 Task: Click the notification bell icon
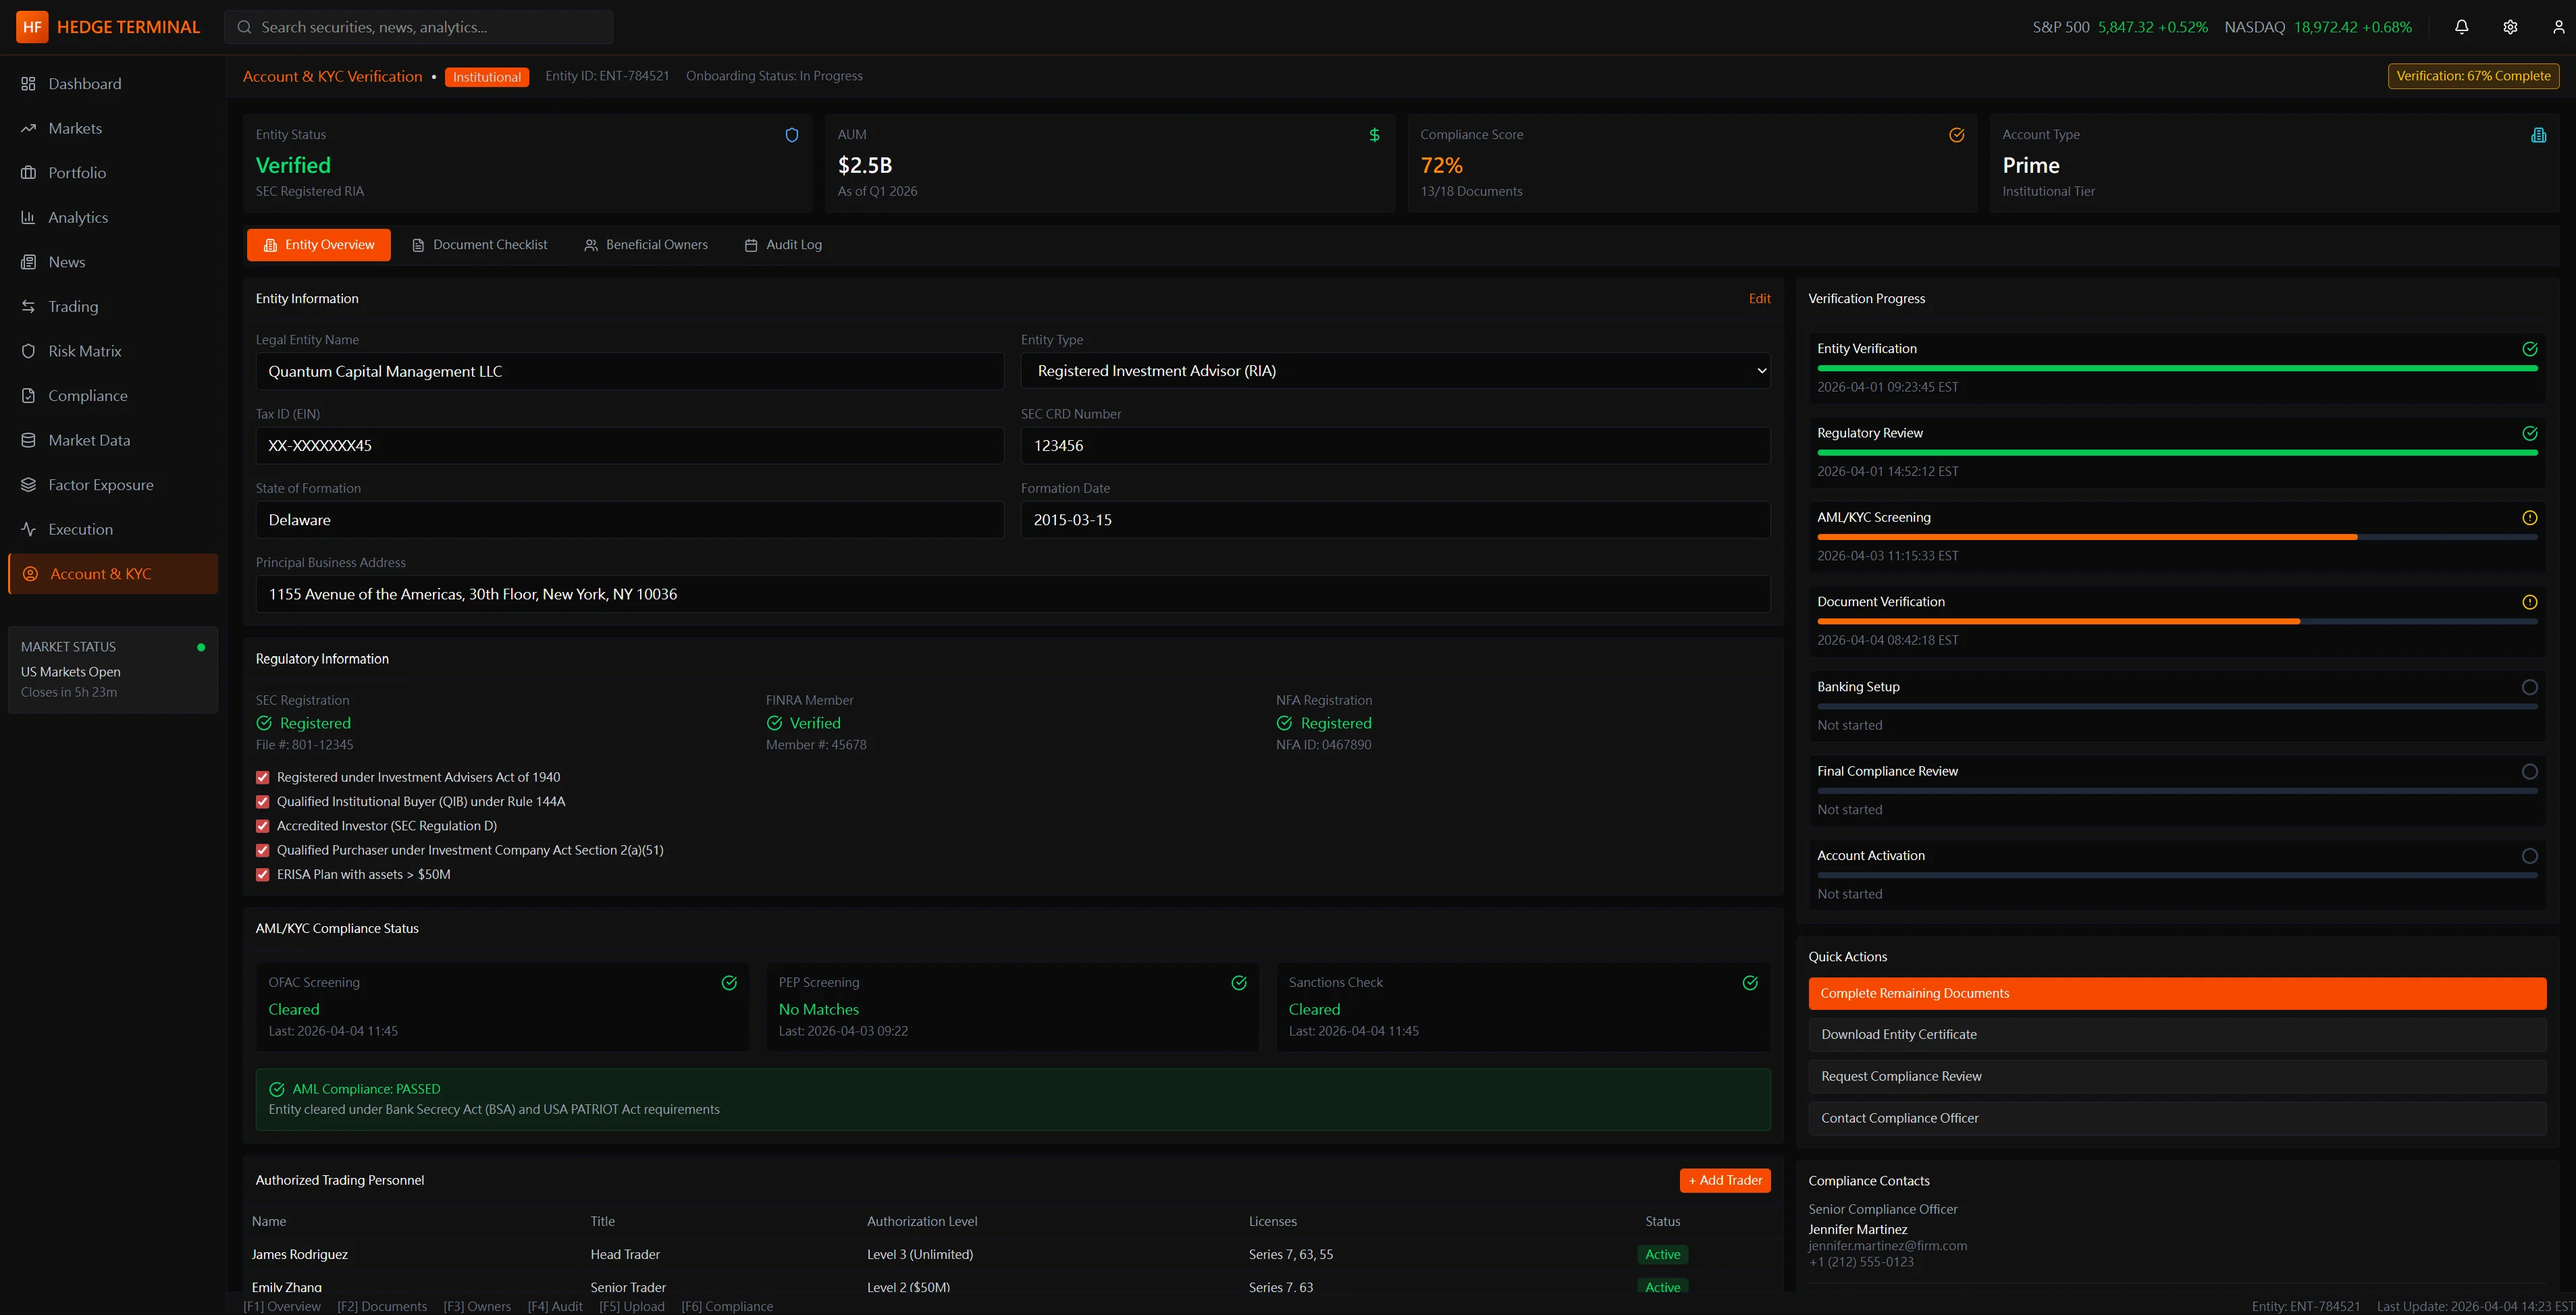pos(2461,27)
